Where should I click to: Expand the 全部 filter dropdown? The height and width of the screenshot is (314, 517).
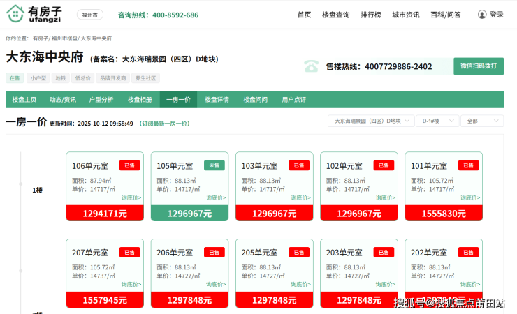[481, 121]
